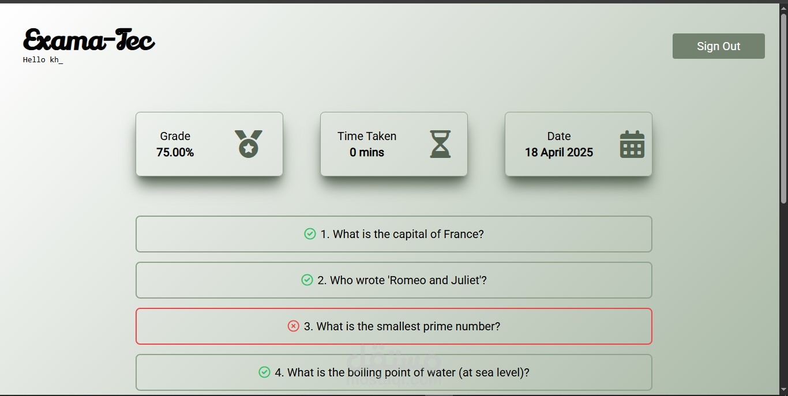Expand question 1 about capital of France
This screenshot has height=396, width=788.
click(394, 234)
